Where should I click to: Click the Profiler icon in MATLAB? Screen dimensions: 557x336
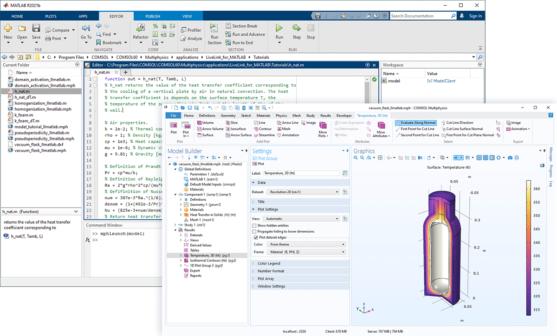(191, 30)
